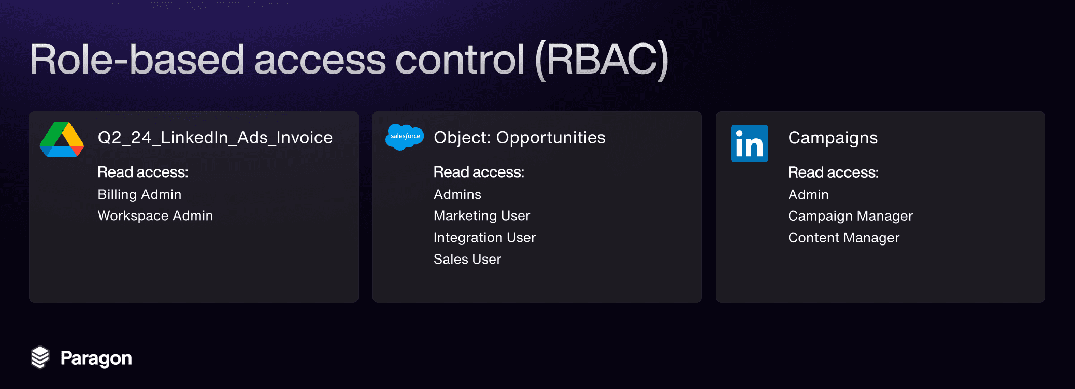Choose the Admins role under Salesforce
This screenshot has height=389, width=1075.
tap(457, 195)
